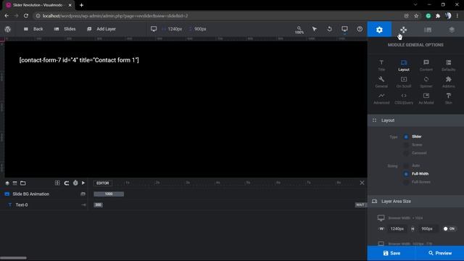Select Slider layout type radio
This screenshot has width=464, height=261.
(406, 137)
